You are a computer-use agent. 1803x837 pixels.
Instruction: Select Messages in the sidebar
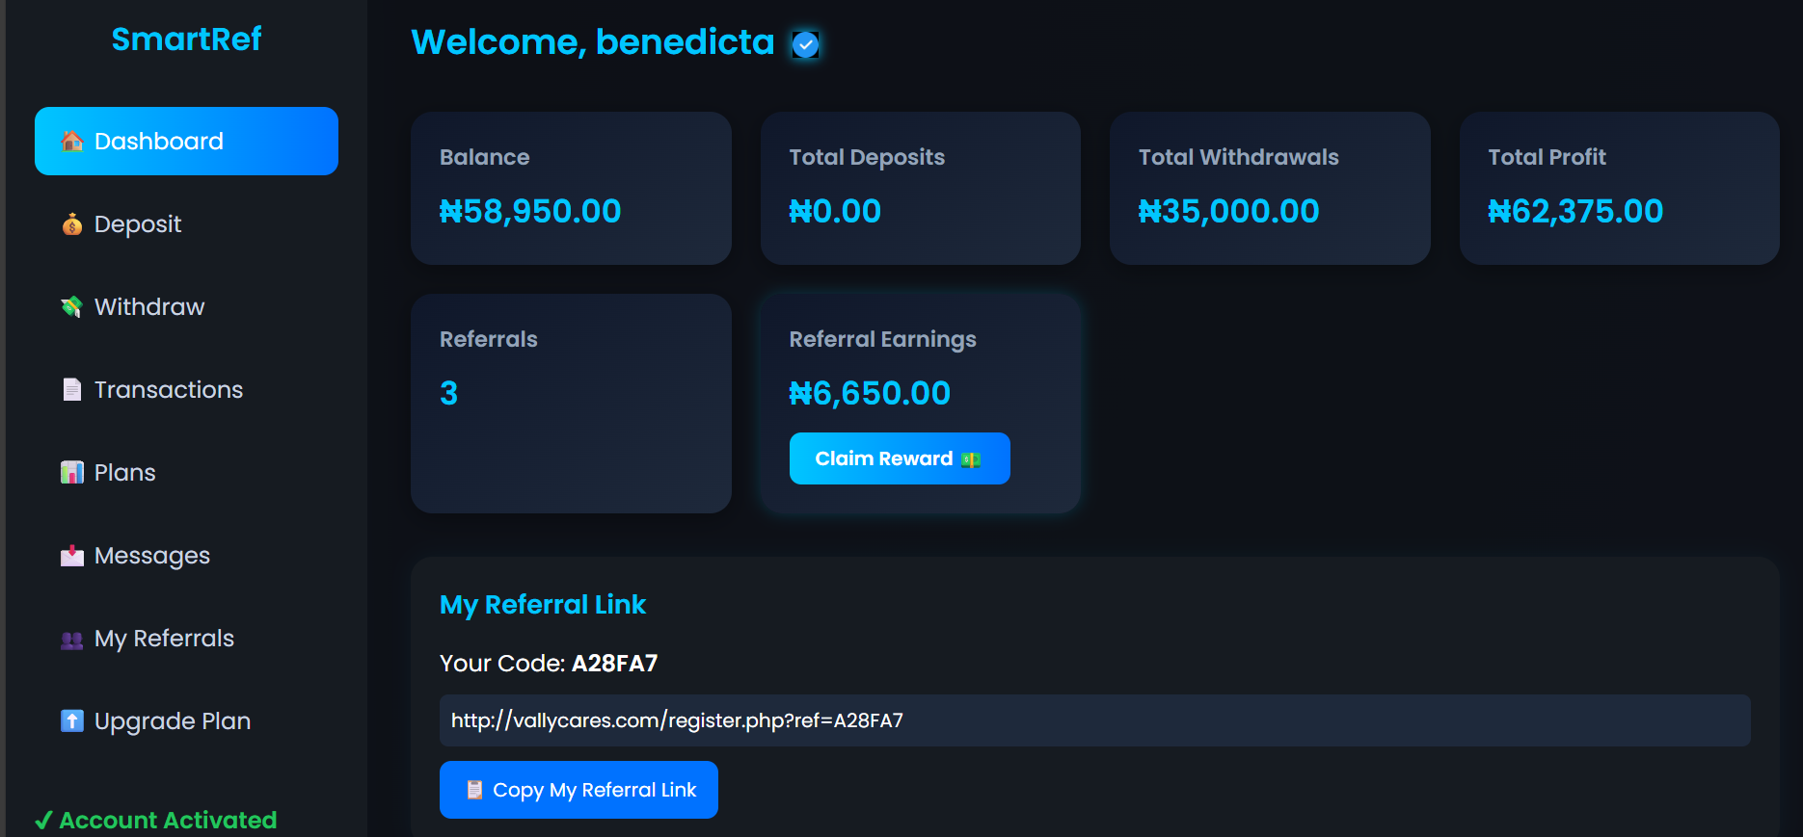click(152, 556)
